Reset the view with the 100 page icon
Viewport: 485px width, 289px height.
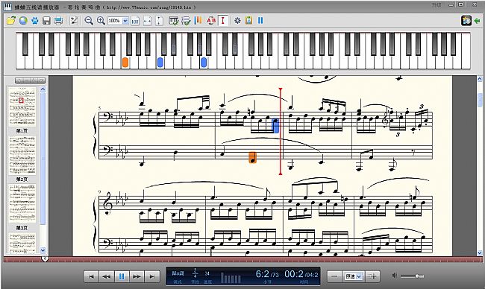coord(135,21)
